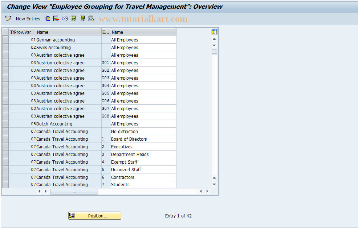
Task: Click the G08 employee grouping cell
Action: pos(106,116)
